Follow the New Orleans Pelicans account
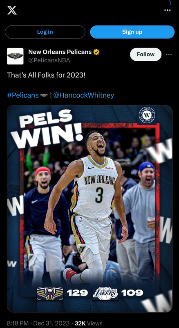This screenshot has height=328, width=179. [145, 55]
